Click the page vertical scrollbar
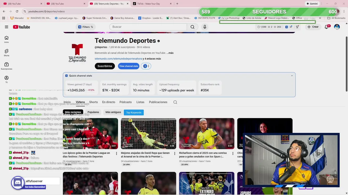The image size is (348, 195). point(346,64)
